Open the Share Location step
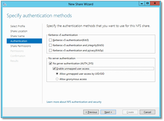Screen dimensions: 164x121 tap(19, 31)
